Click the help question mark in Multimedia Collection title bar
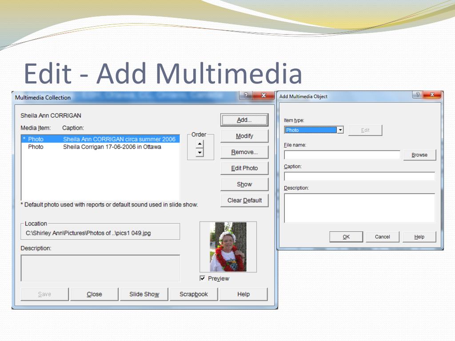Image resolution: width=455 pixels, height=341 pixels. pos(246,95)
